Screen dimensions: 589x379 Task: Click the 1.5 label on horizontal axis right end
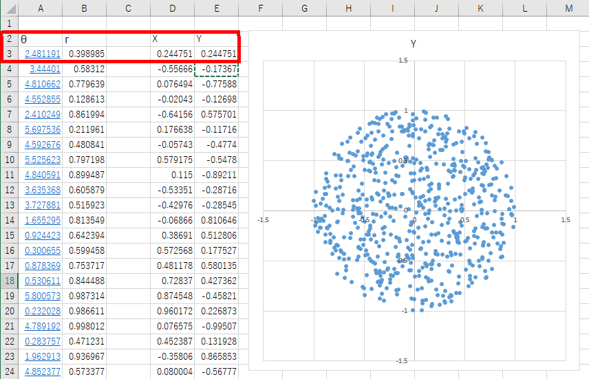(x=565, y=220)
